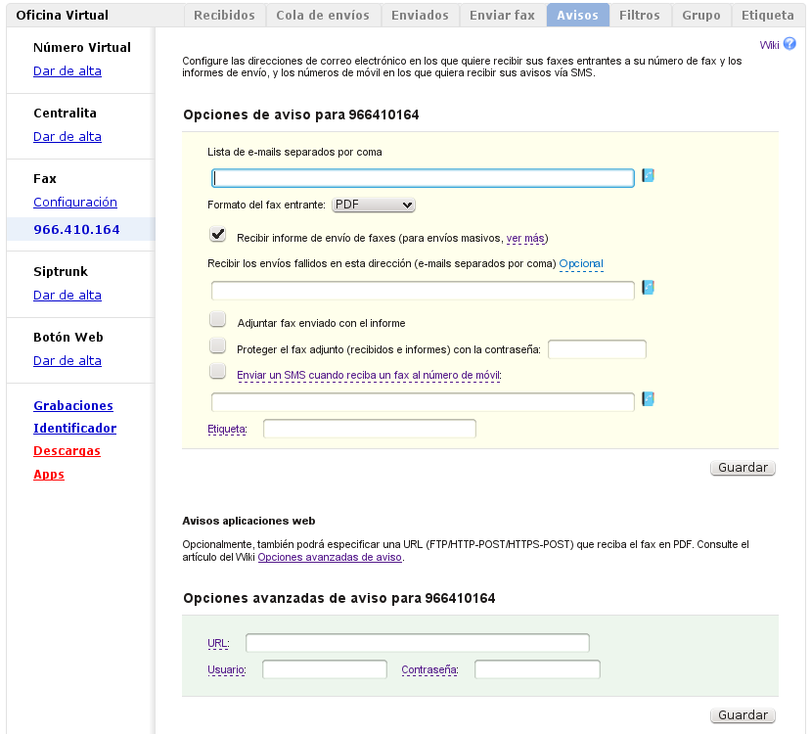Enable 'Enviar un SMS cuando reciba un fax'
This screenshot has height=734, width=811.
217,373
